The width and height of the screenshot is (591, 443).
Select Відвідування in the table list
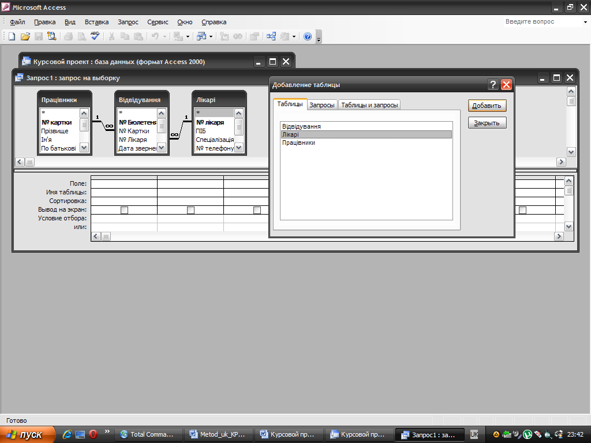(366, 126)
